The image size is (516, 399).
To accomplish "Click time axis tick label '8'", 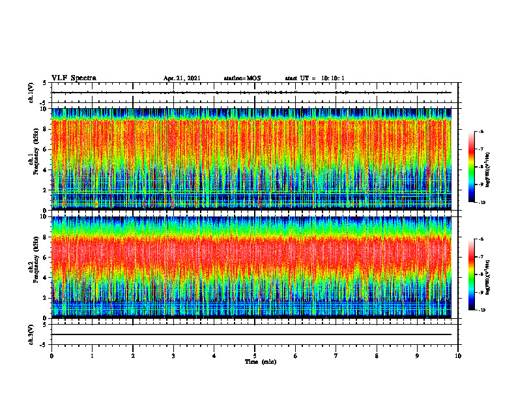I will pyautogui.click(x=377, y=356).
